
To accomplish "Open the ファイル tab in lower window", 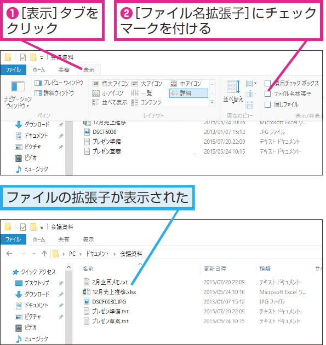I will pyautogui.click(x=13, y=239).
